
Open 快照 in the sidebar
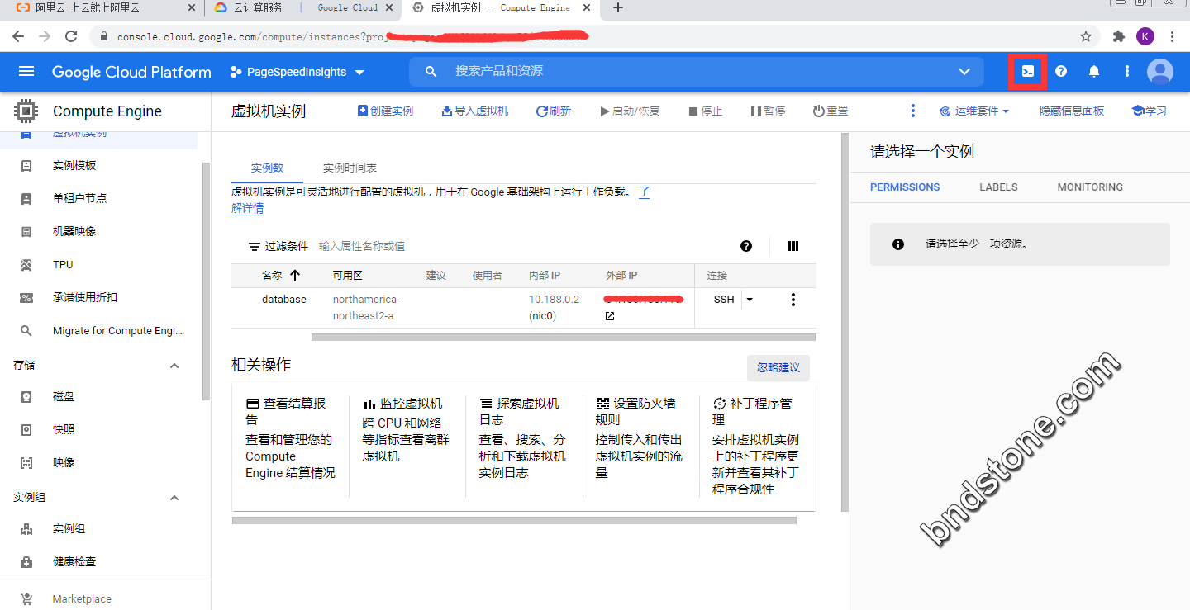tap(64, 429)
